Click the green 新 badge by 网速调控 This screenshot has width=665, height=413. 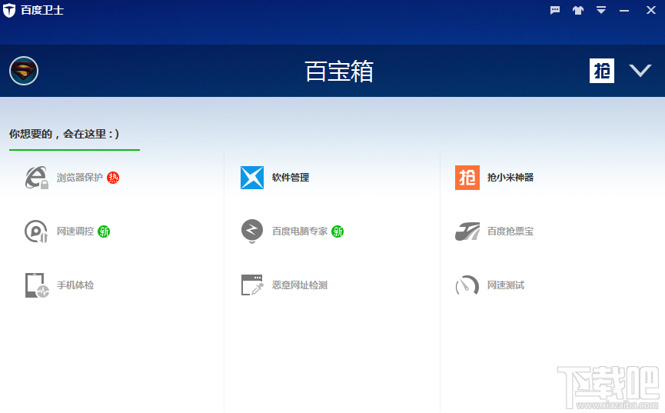tap(104, 231)
